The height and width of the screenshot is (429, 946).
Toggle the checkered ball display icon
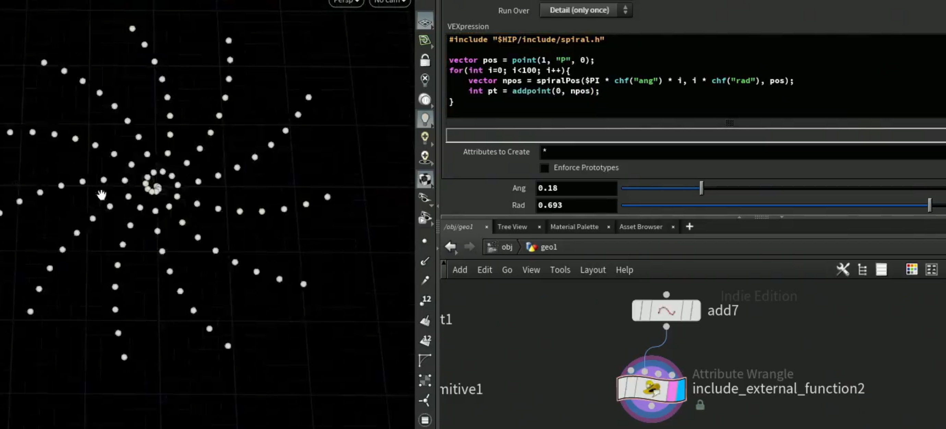425,179
